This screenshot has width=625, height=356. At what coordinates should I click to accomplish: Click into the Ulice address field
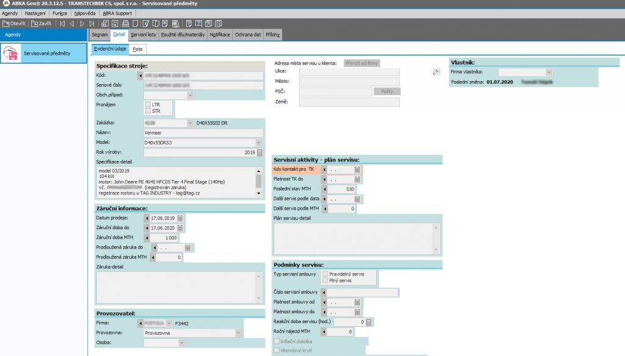349,71
